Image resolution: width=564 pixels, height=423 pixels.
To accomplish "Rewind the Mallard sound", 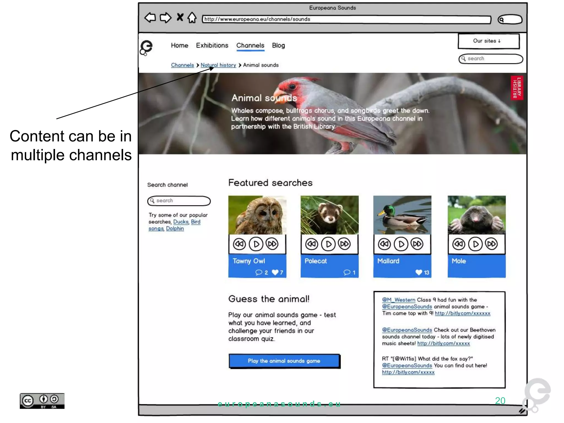I will coord(384,244).
